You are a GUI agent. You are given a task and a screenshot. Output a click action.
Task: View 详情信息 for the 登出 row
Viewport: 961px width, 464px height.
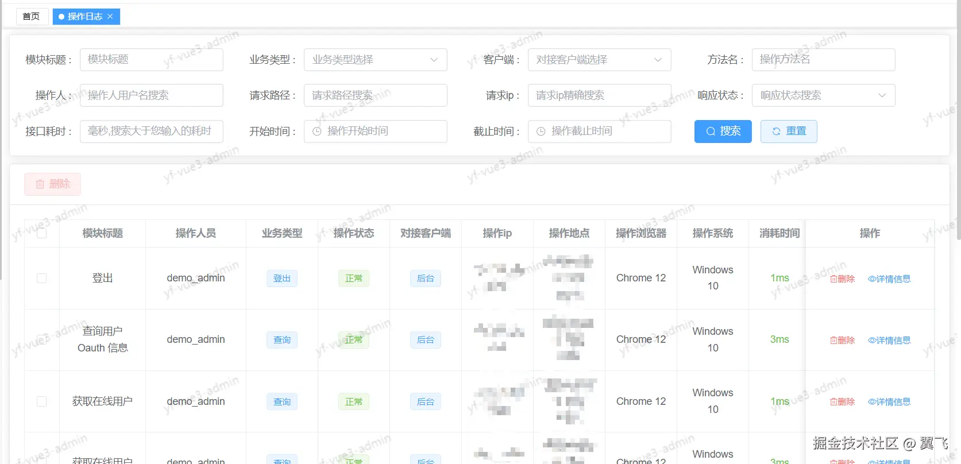(x=889, y=279)
